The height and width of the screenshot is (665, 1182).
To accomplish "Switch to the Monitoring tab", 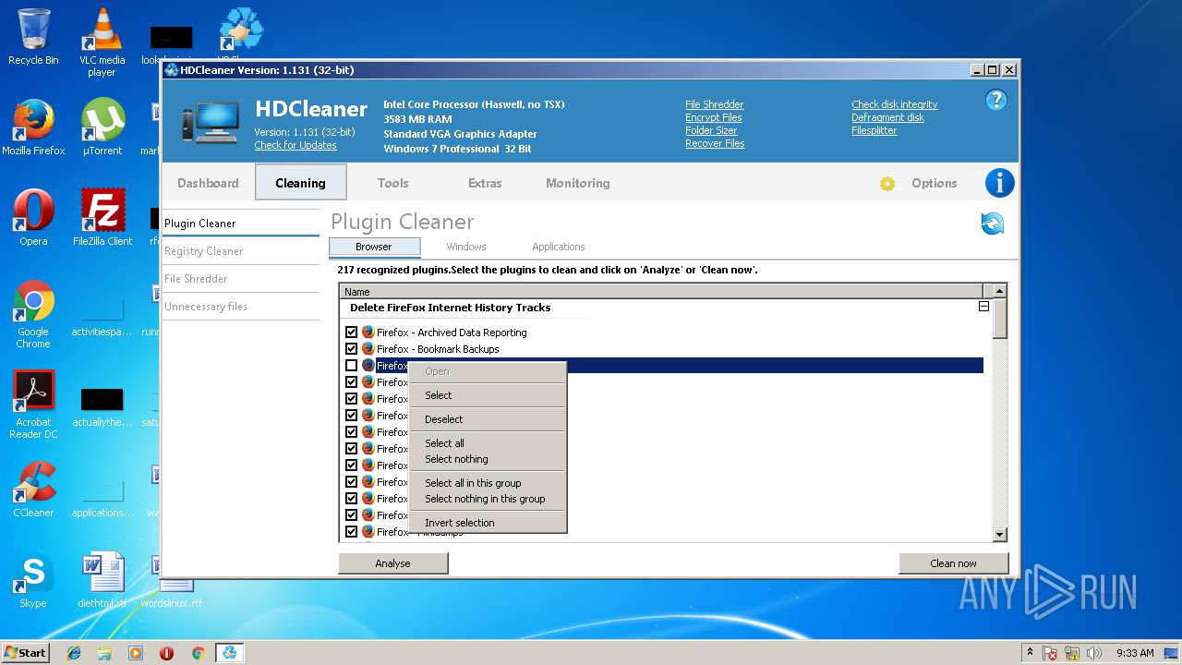I will coord(577,183).
